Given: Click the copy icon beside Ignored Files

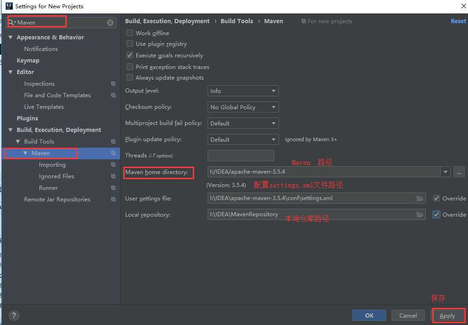Looking at the screenshot, I should click(x=113, y=176).
